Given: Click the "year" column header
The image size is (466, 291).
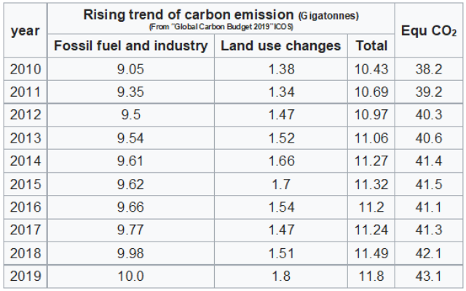Looking at the screenshot, I should click(x=25, y=31).
